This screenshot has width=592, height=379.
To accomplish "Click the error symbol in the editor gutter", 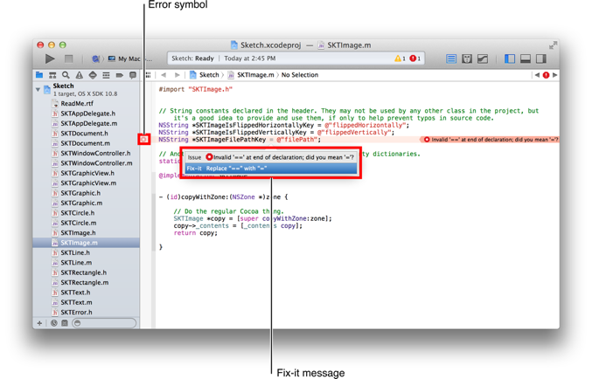I will point(144,140).
